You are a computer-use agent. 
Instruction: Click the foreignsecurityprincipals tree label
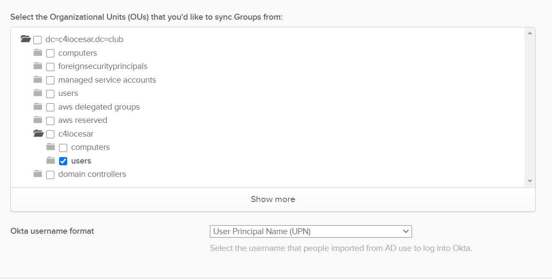click(x=103, y=66)
